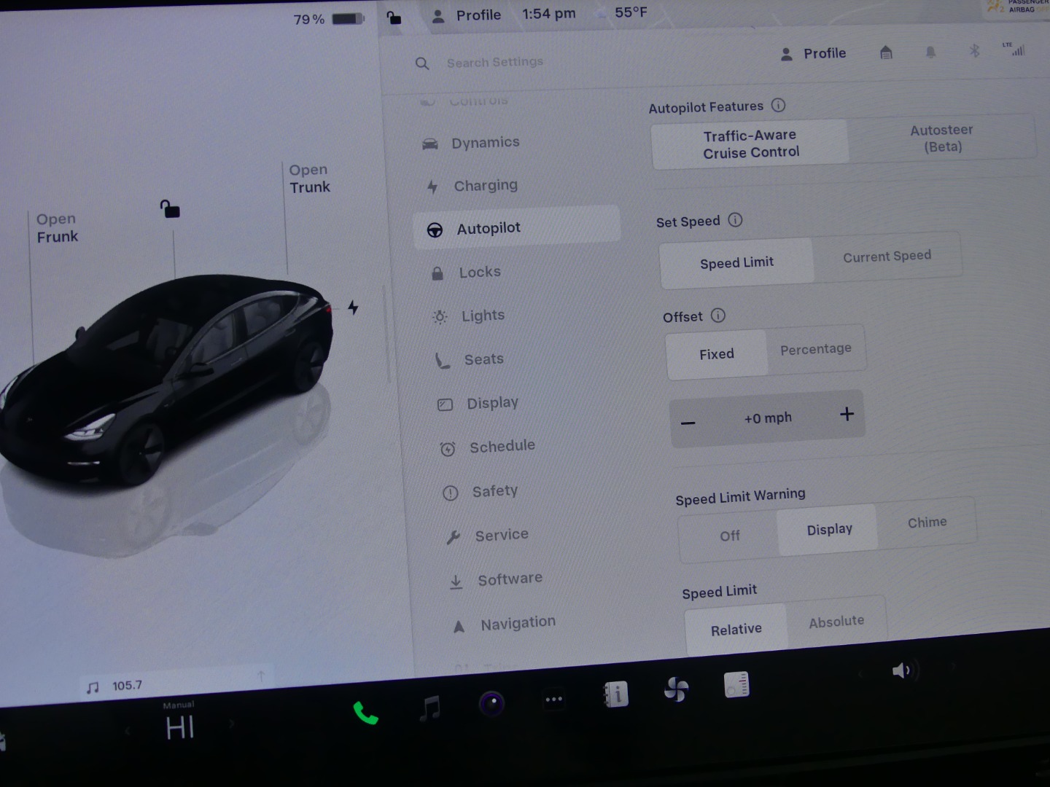Switch Set Speed to Current Speed
This screenshot has height=787, width=1050.
tap(887, 257)
